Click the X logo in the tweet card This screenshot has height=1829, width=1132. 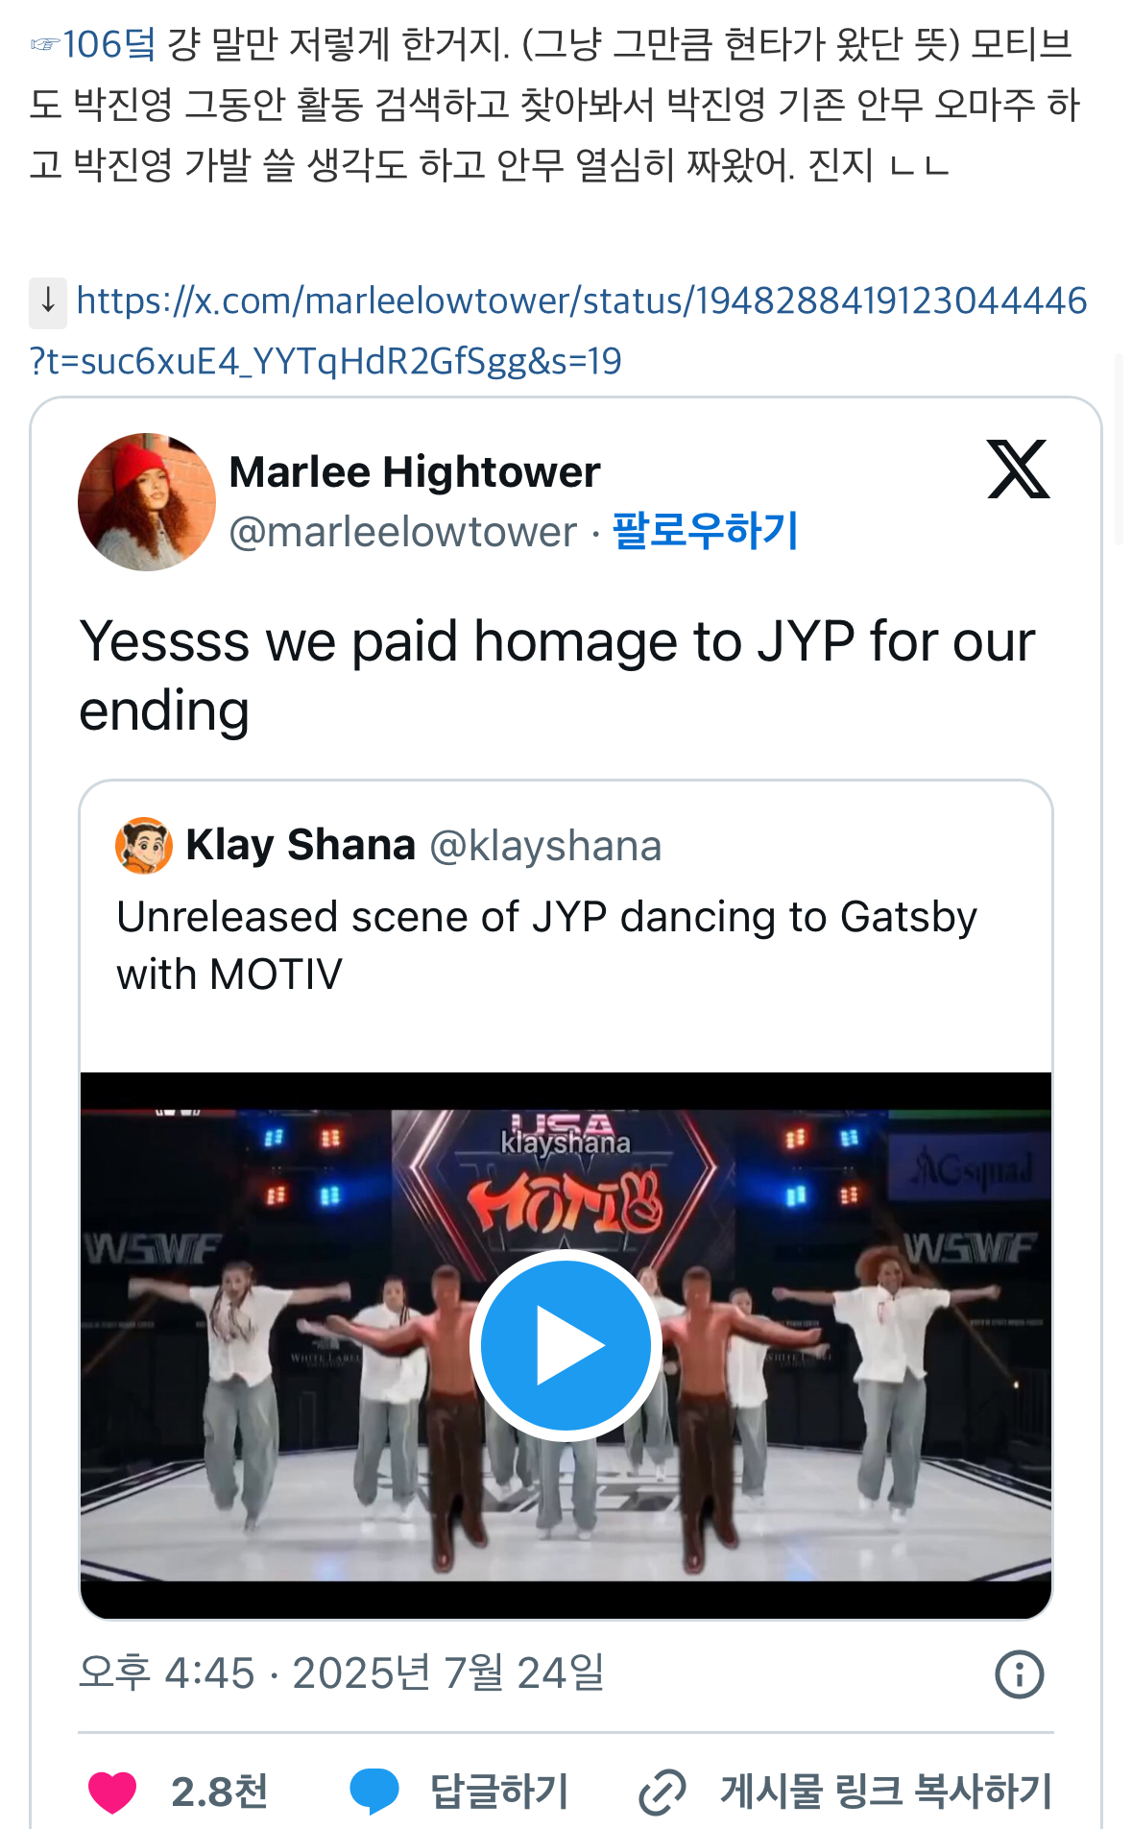pyautogui.click(x=1018, y=469)
